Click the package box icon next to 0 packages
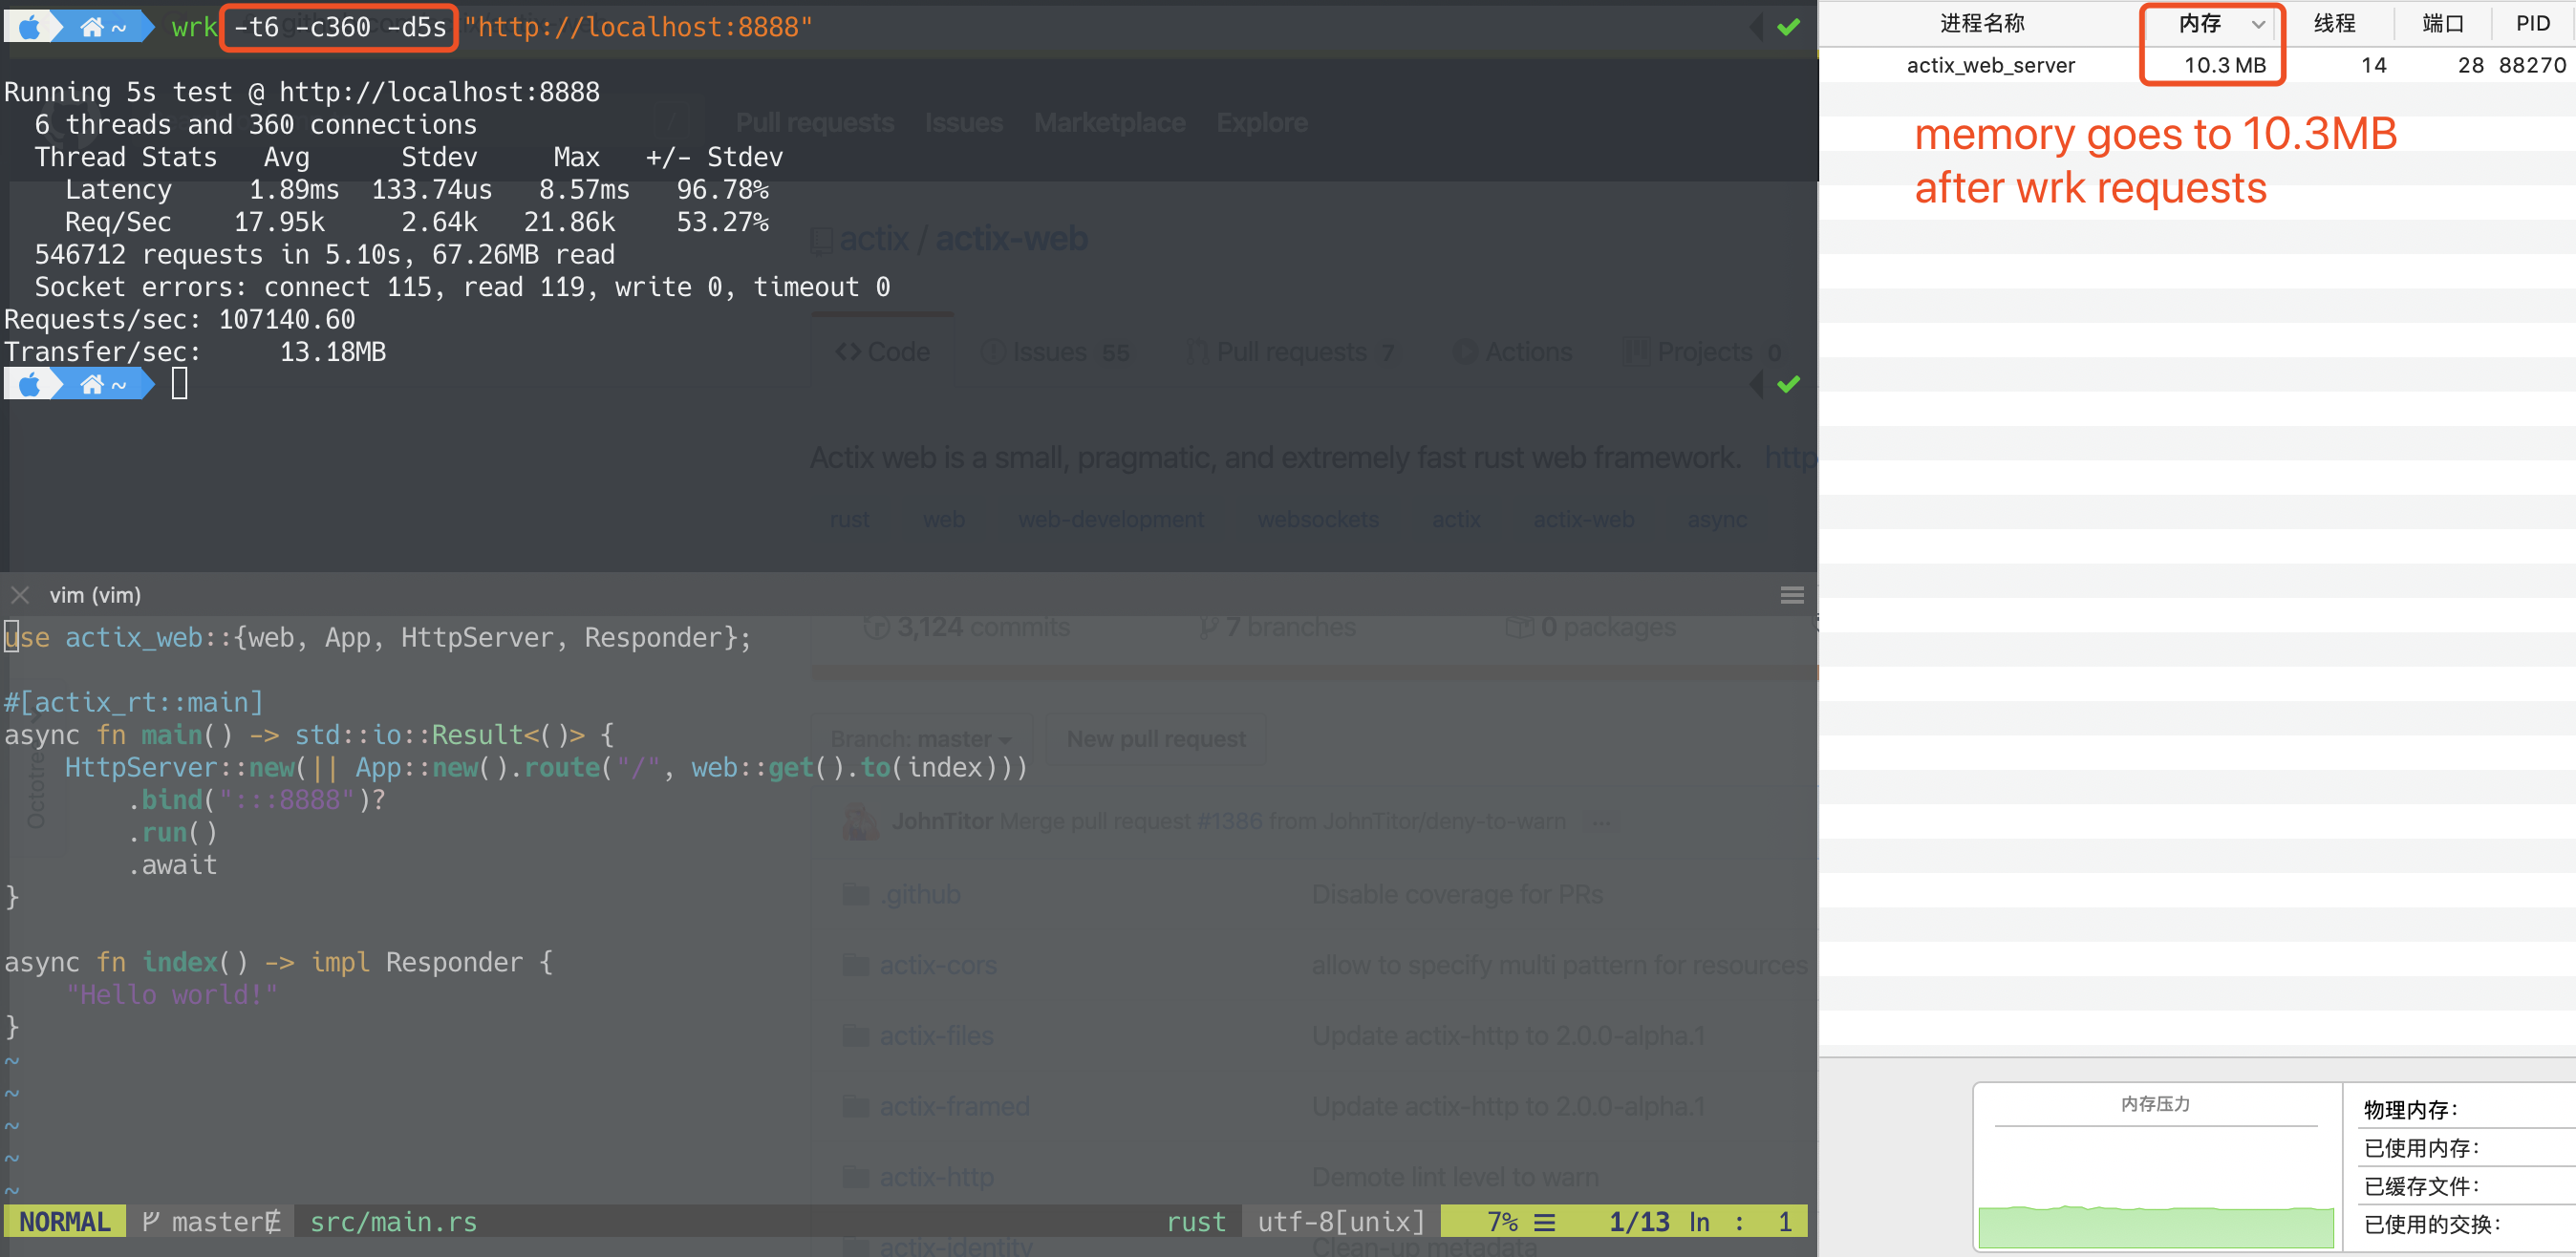Viewport: 2576px width, 1257px height. (x=1519, y=627)
